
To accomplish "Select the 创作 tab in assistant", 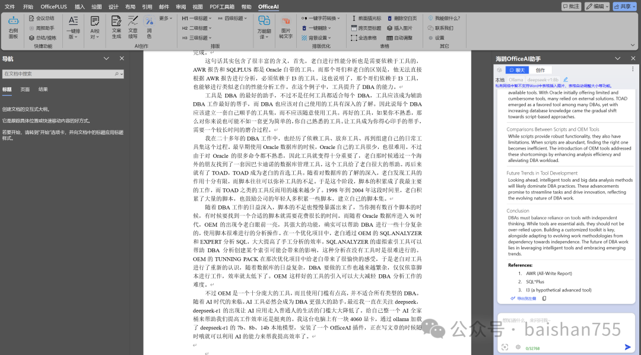I will click(541, 70).
